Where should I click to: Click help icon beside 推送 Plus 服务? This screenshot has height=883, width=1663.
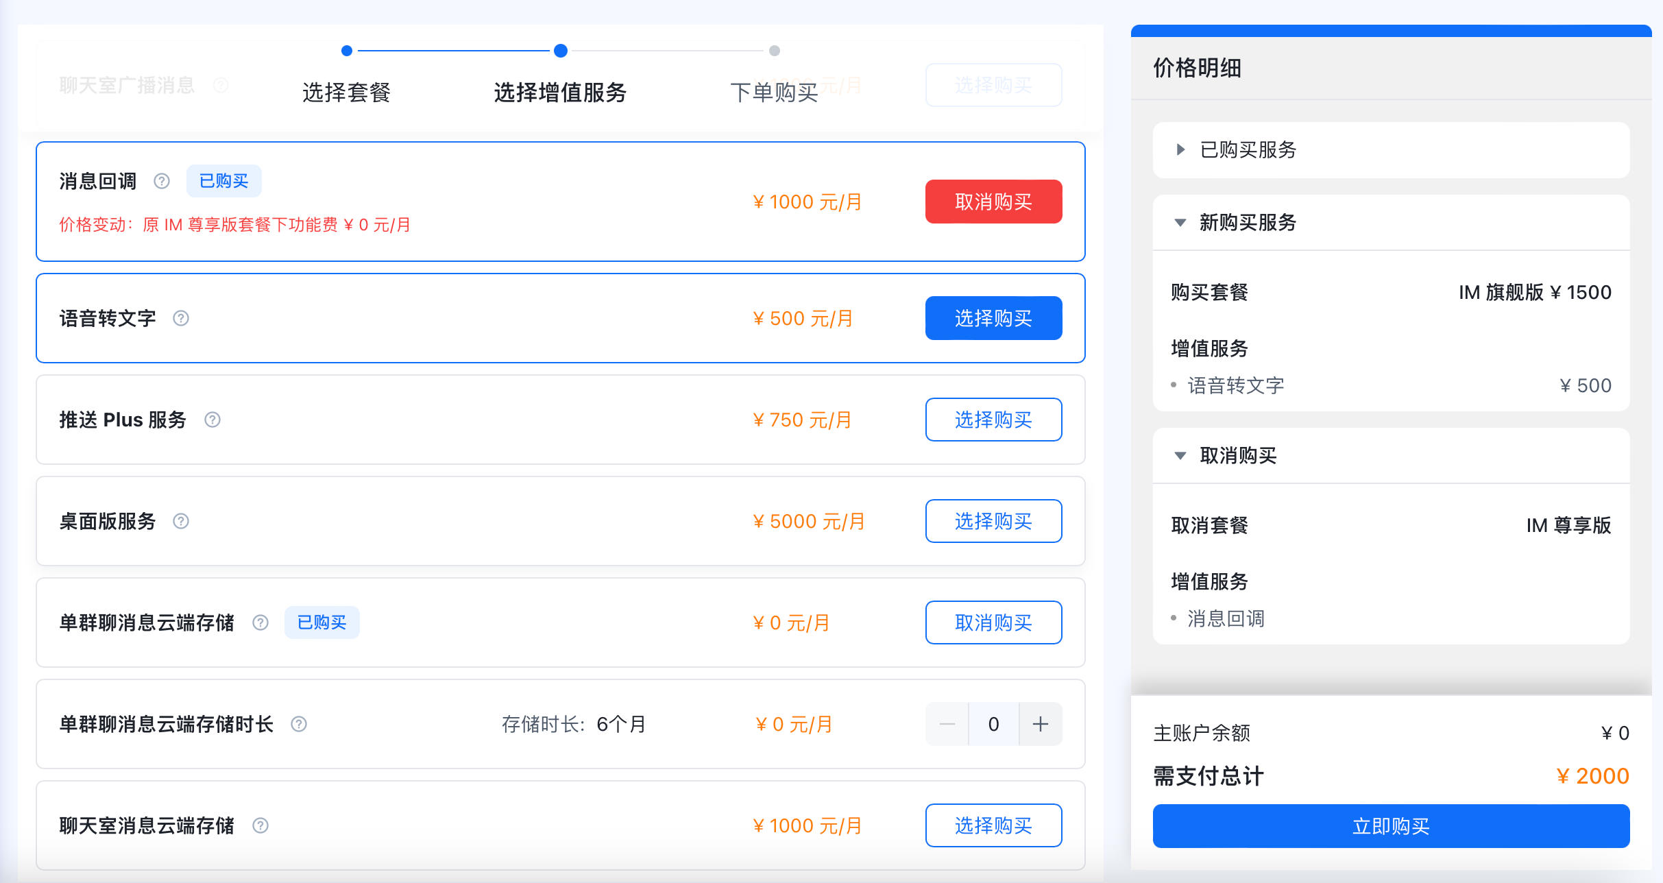pyautogui.click(x=213, y=420)
